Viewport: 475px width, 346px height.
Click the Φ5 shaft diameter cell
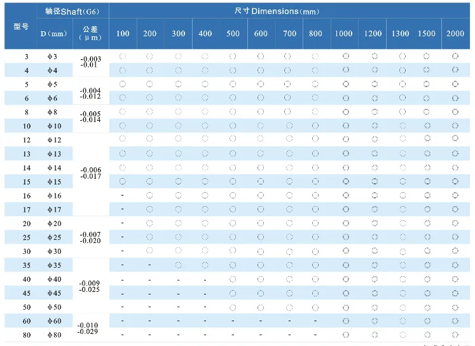(x=52, y=85)
